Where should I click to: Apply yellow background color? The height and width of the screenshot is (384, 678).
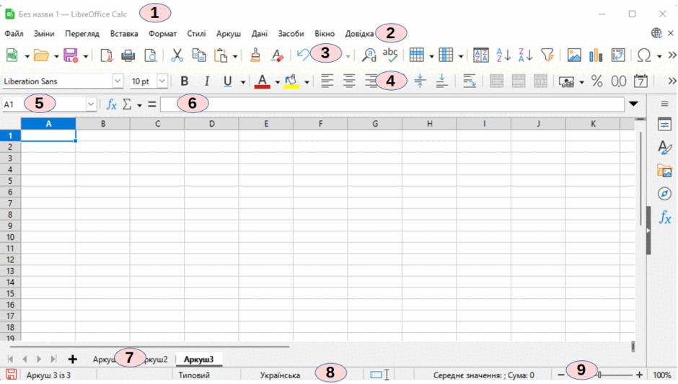[x=291, y=81]
